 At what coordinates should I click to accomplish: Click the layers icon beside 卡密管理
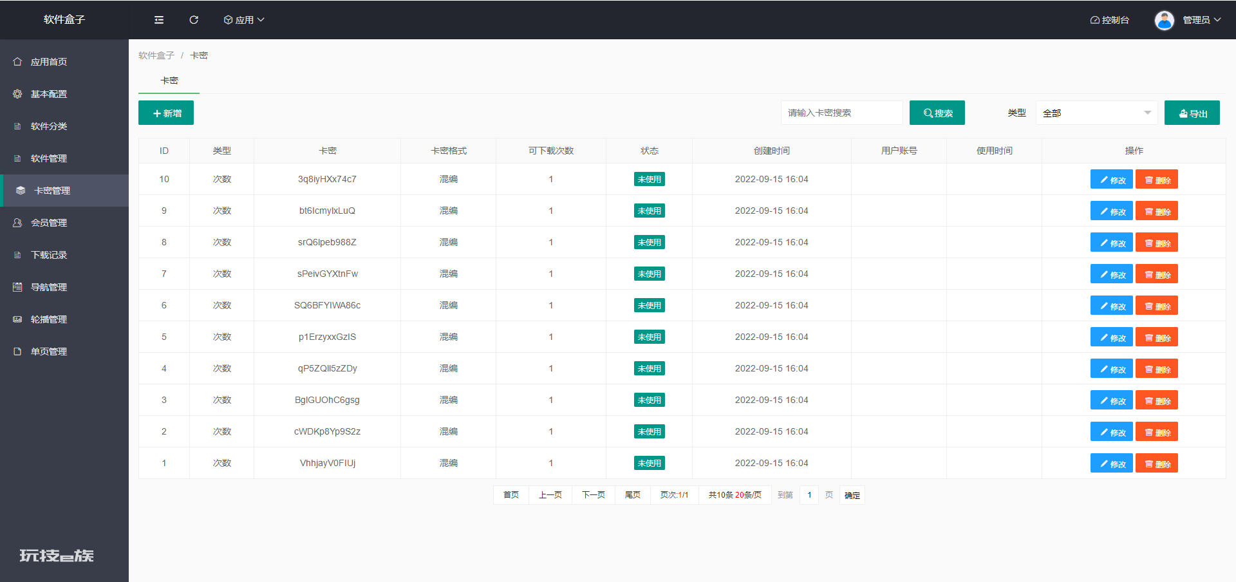pyautogui.click(x=21, y=191)
